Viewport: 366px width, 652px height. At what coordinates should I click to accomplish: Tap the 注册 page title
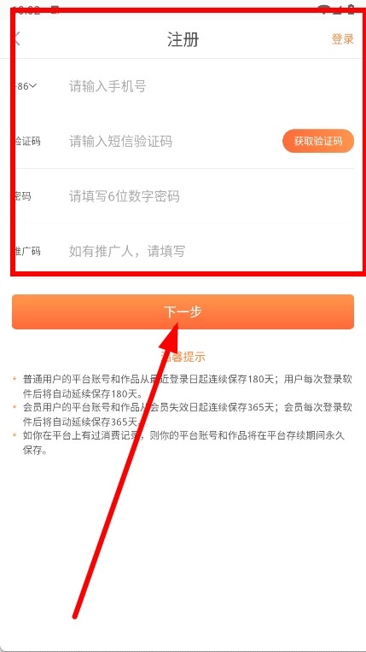coord(183,39)
